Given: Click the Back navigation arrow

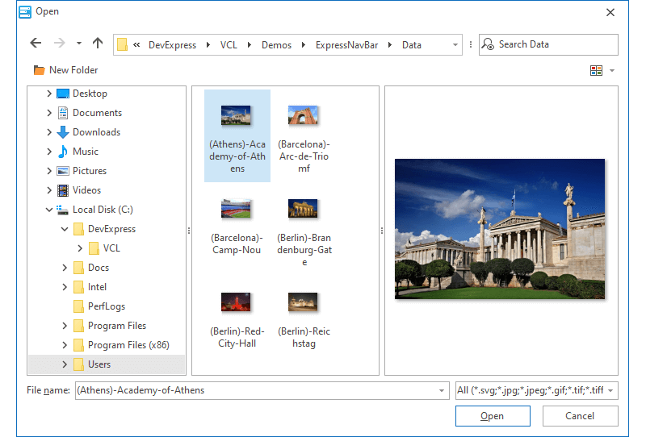Looking at the screenshot, I should pos(36,44).
